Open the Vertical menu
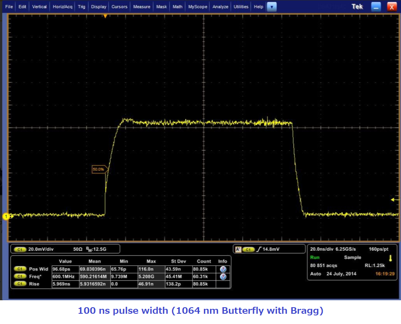The width and height of the screenshot is (401, 324). pyautogui.click(x=39, y=7)
